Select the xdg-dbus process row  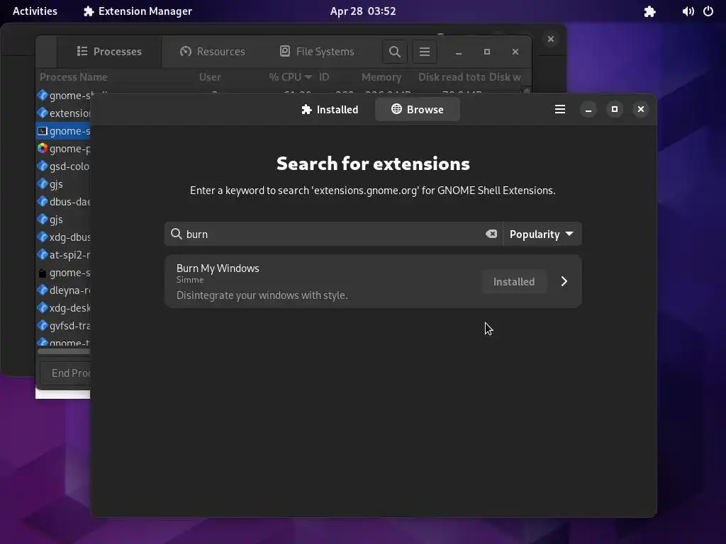click(63, 237)
